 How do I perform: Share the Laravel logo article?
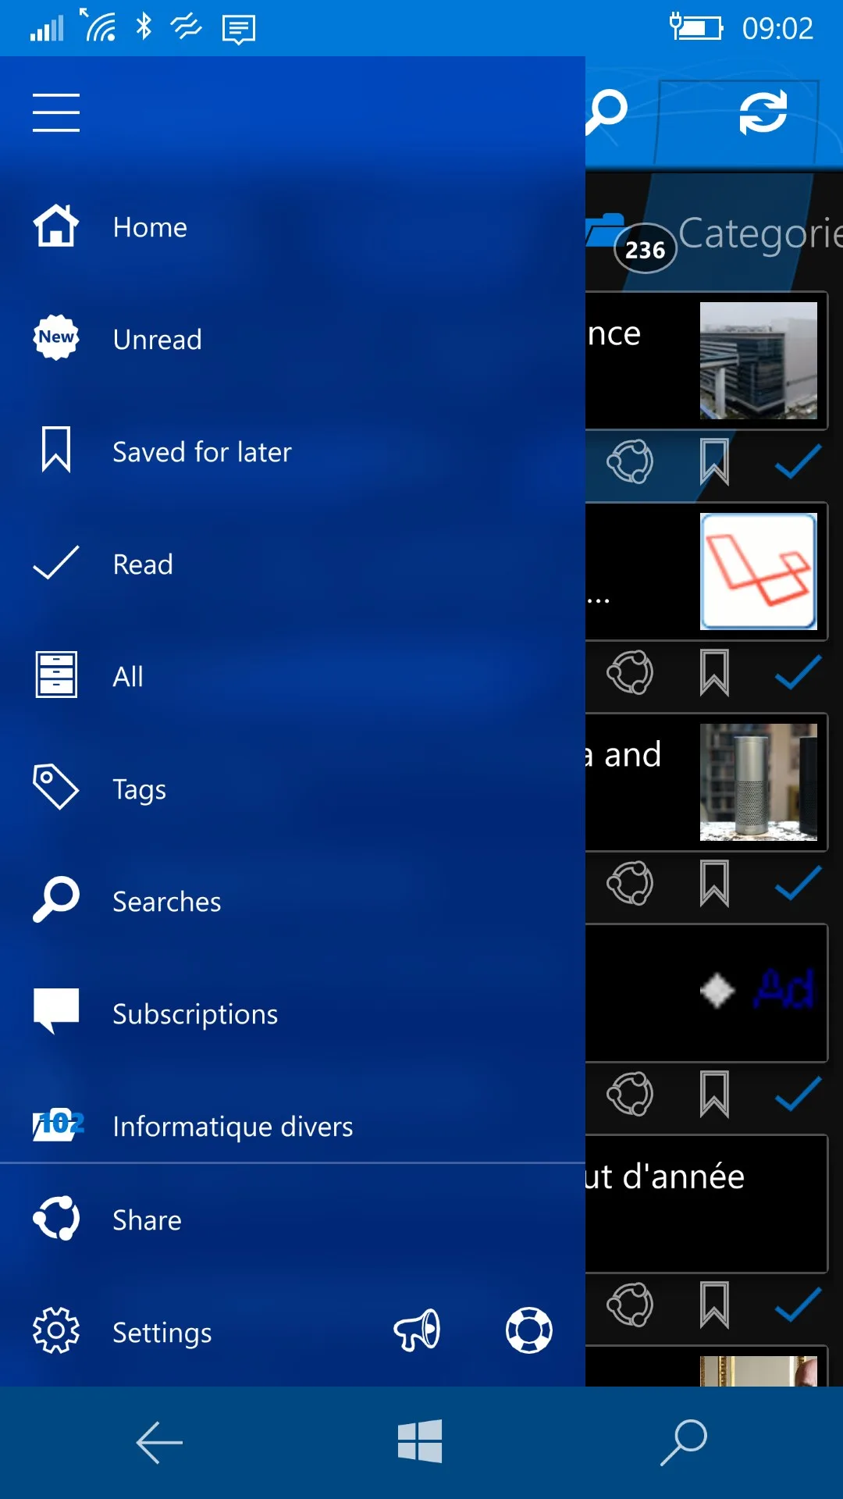(x=630, y=673)
